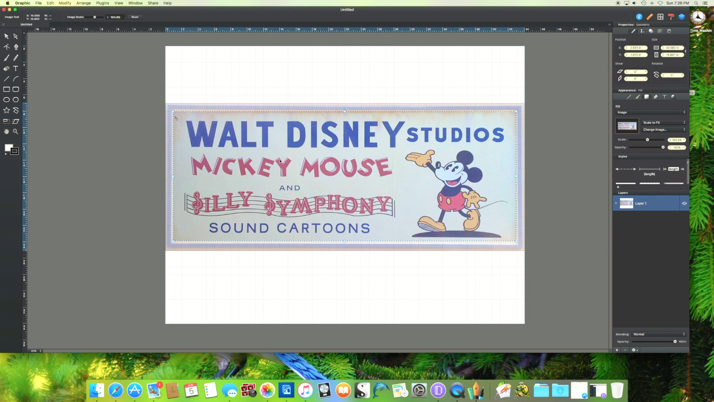Adjust the Fill Opacity slider
The width and height of the screenshot is (714, 402).
tap(647, 147)
